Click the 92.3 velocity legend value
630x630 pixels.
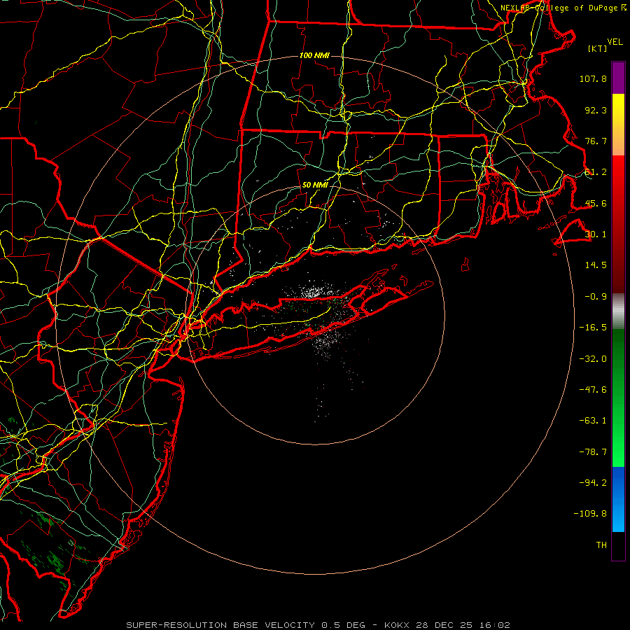(596, 110)
